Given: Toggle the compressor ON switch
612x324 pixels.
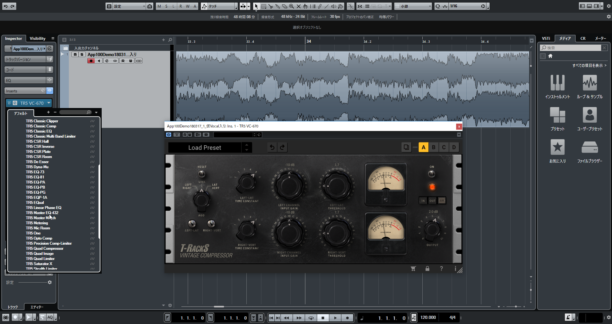Looking at the screenshot, I should click(432, 174).
